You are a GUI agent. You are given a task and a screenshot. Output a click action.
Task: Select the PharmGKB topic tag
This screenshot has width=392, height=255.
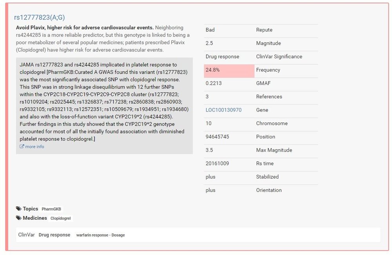coord(51,209)
